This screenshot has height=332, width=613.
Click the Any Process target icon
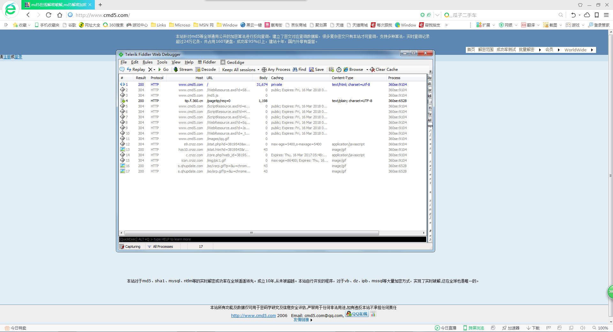[264, 70]
